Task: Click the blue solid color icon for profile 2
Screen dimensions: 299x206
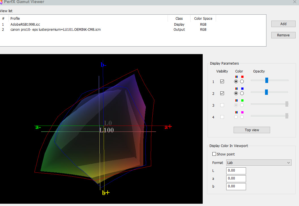Action: [x=242, y=89]
